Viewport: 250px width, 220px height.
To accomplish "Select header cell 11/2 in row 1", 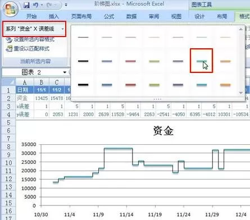I will pyautogui.click(x=57, y=90).
